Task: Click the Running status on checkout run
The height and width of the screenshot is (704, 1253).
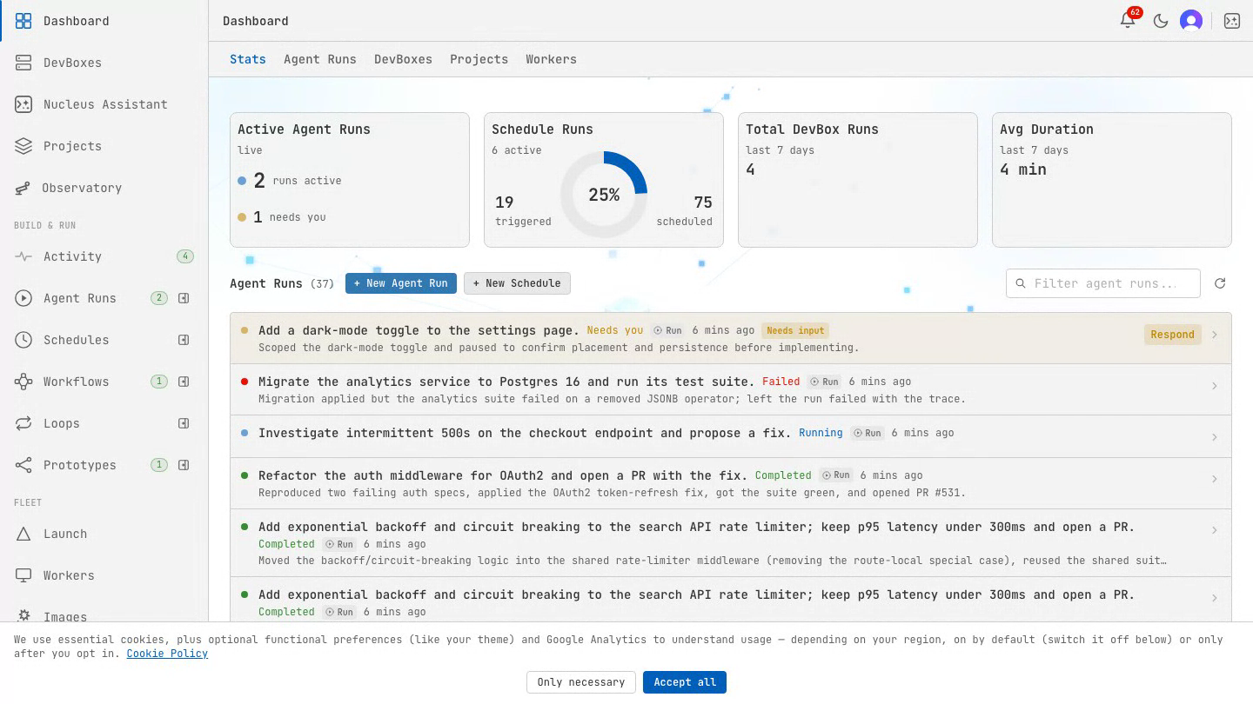Action: click(821, 433)
